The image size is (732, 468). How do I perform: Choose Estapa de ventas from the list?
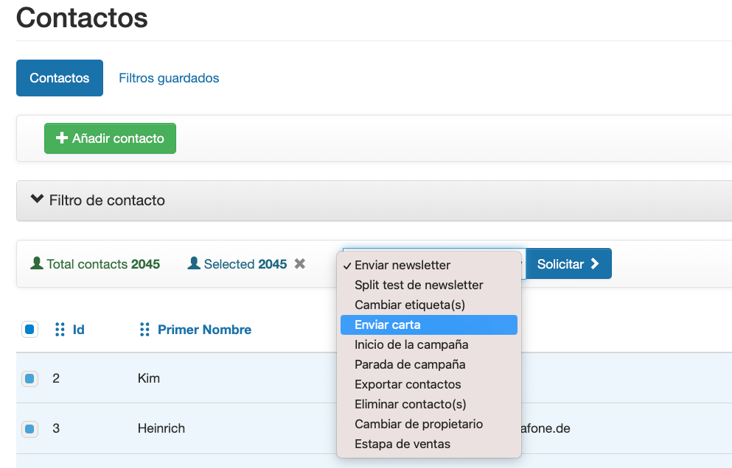(x=402, y=444)
